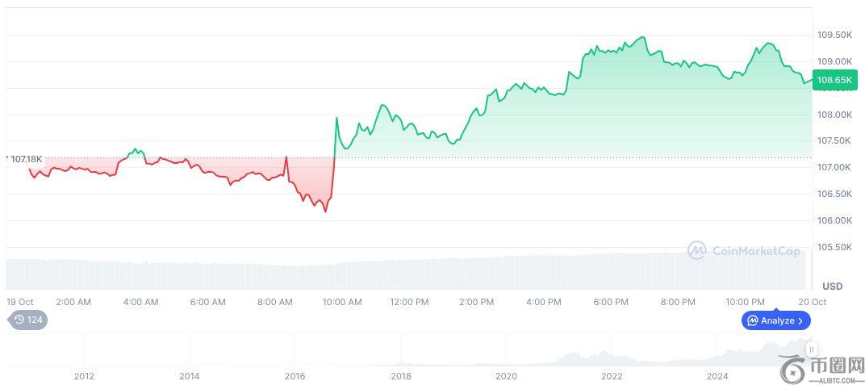Click the 19 Oct date label
The image size is (865, 385).
19,303
